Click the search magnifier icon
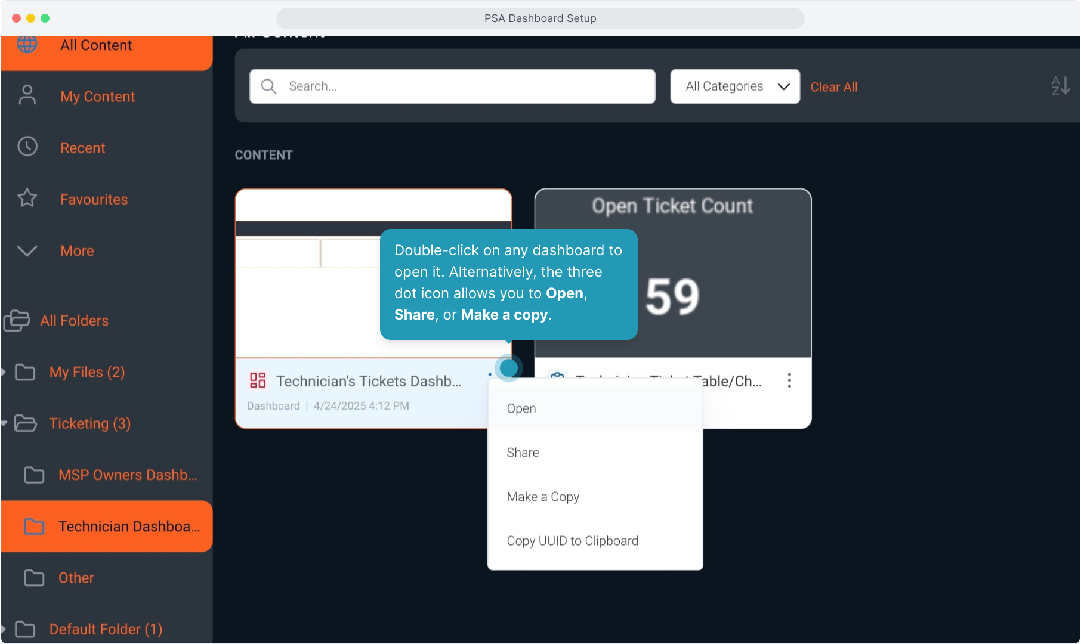Screen dimensions: 1081x644 [269, 86]
